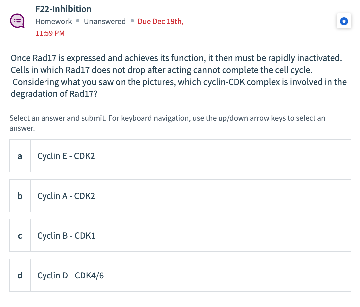
Task: Click the Unanswered status label
Action: click(x=105, y=21)
